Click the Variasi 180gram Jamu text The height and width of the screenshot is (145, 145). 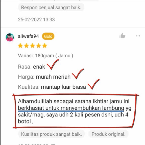point(45,56)
